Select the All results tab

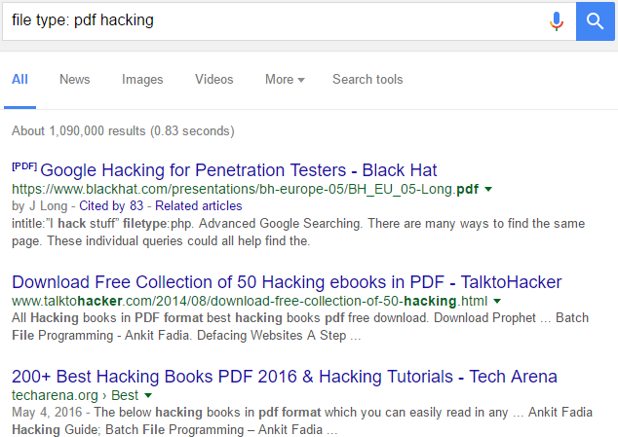click(19, 80)
